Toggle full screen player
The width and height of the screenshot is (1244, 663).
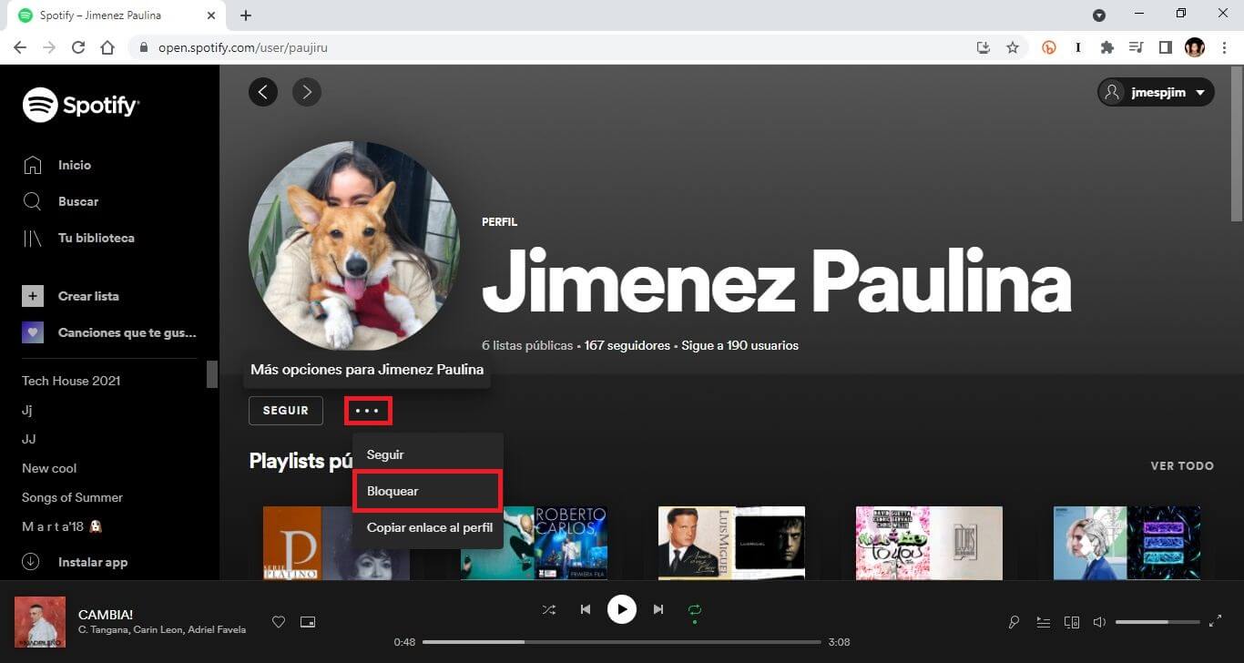click(x=1215, y=622)
